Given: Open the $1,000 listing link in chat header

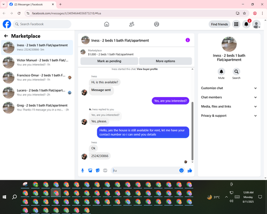Looking at the screenshot, I should (x=111, y=54).
